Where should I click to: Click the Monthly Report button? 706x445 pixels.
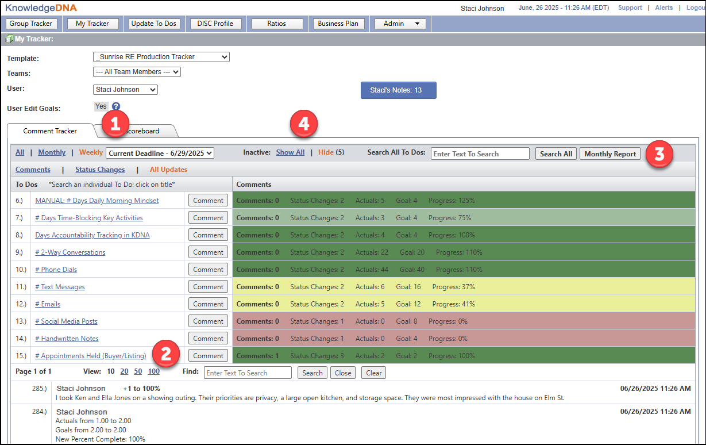point(610,154)
